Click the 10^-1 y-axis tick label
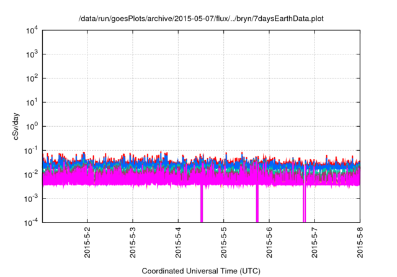 pos(30,150)
